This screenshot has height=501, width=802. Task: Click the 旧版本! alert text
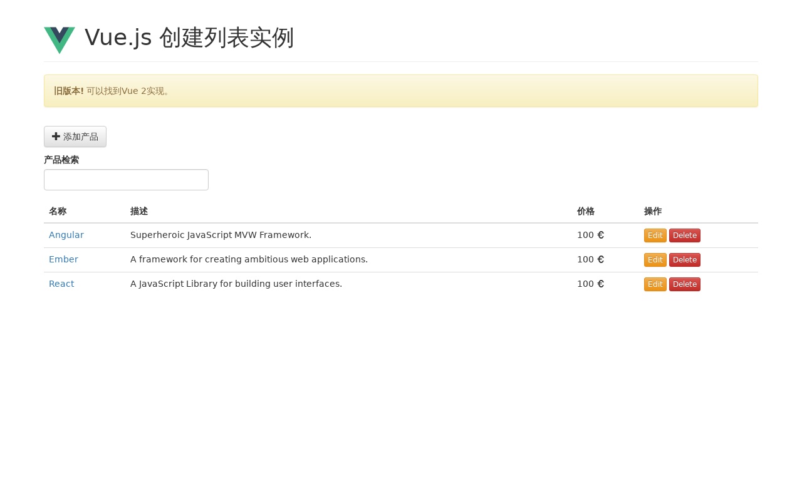[x=69, y=91]
